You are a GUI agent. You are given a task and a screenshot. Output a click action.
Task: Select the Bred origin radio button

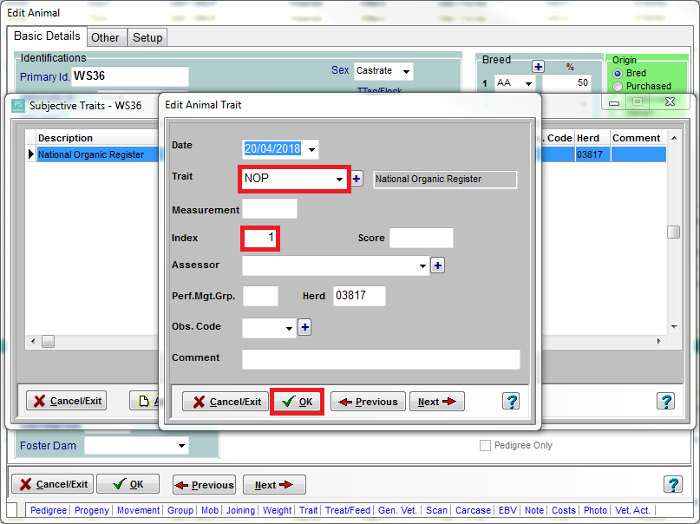tap(618, 74)
